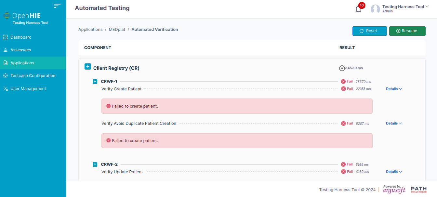
Task: Click the Assessees person icon in the sidebar
Action: click(5, 50)
